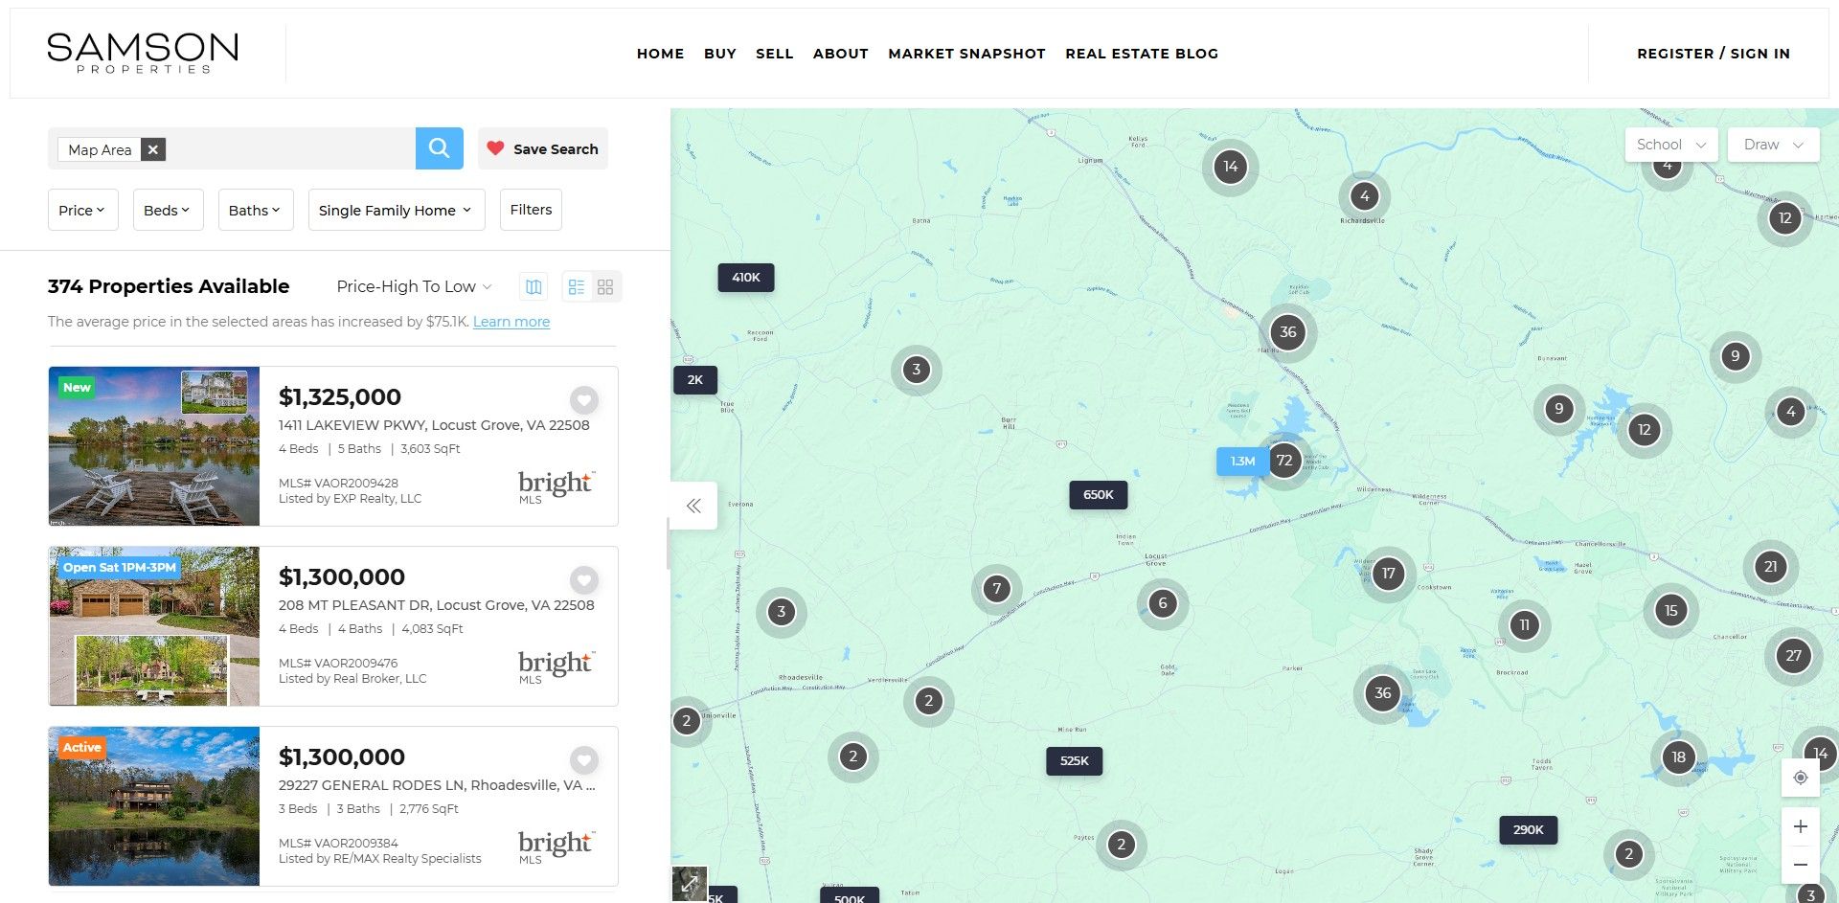Click the 18 listings map cluster
Screen dimensions: 1839x903
point(1679,757)
